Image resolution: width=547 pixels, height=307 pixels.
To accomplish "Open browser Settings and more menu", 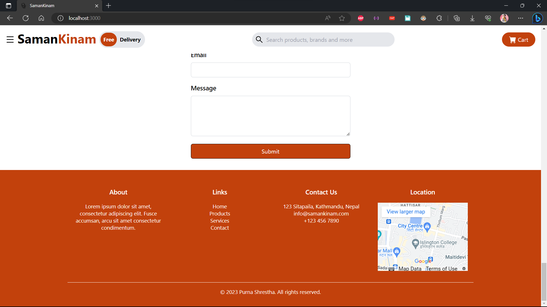I will coord(521,18).
